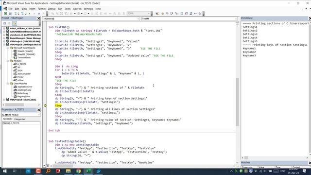The image size is (311, 175).
Task: Open the Help menu
Action: click(98, 9)
